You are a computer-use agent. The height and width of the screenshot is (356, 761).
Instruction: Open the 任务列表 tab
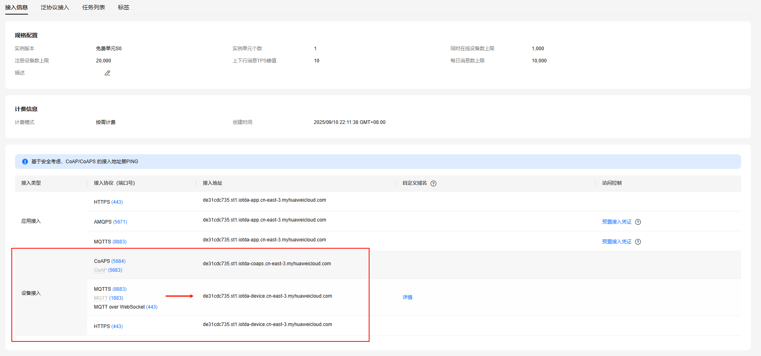(93, 7)
